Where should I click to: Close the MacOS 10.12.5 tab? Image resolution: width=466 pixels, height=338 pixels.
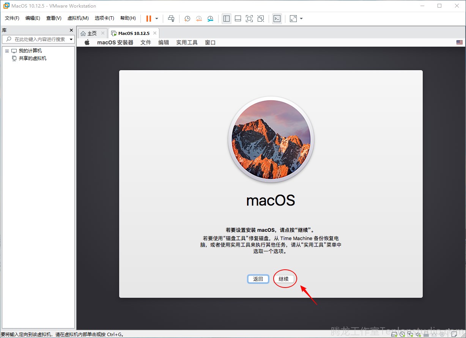tap(155, 33)
